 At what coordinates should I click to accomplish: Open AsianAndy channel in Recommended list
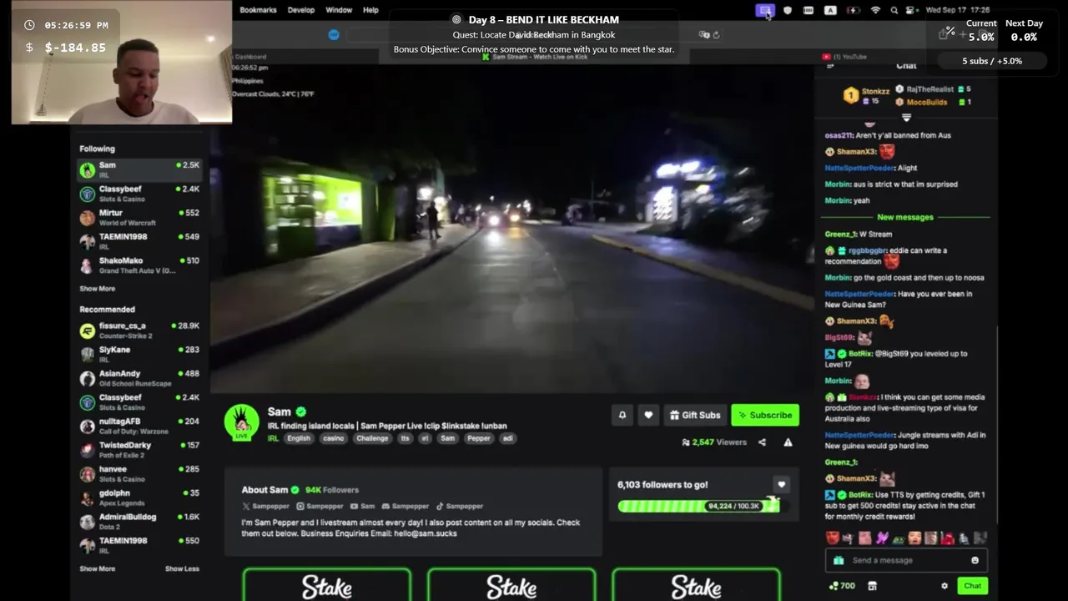click(139, 378)
